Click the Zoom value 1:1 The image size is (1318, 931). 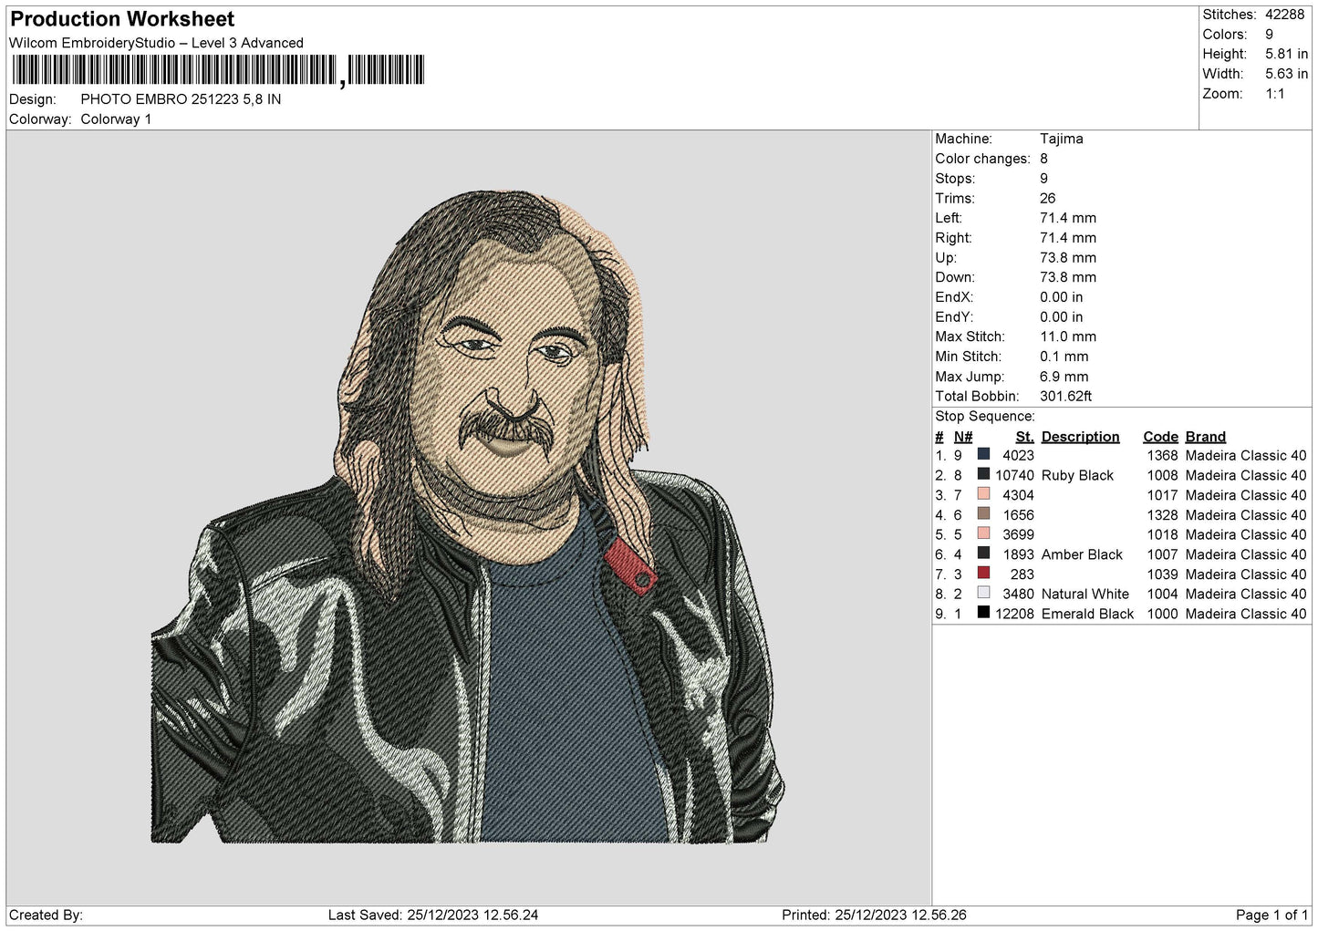click(1274, 94)
